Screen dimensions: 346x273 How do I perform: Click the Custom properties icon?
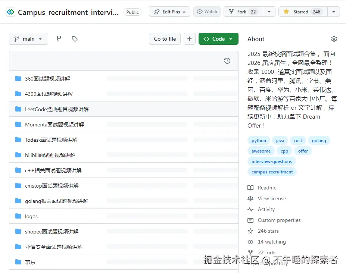tap(250, 220)
